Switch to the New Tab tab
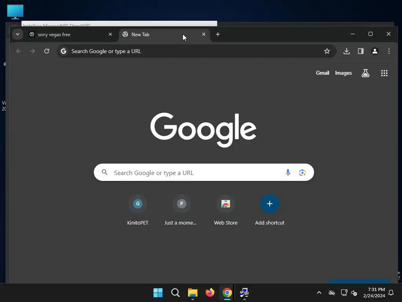Screen dimensions: 402x302 click(164, 35)
